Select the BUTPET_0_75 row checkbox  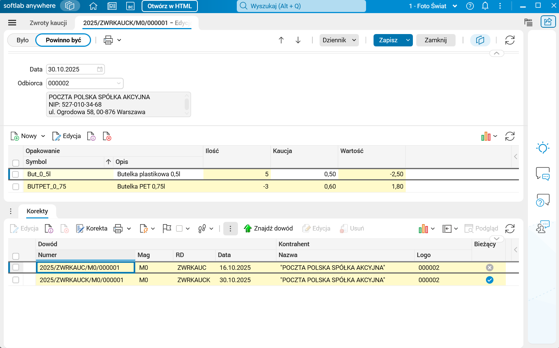click(16, 186)
